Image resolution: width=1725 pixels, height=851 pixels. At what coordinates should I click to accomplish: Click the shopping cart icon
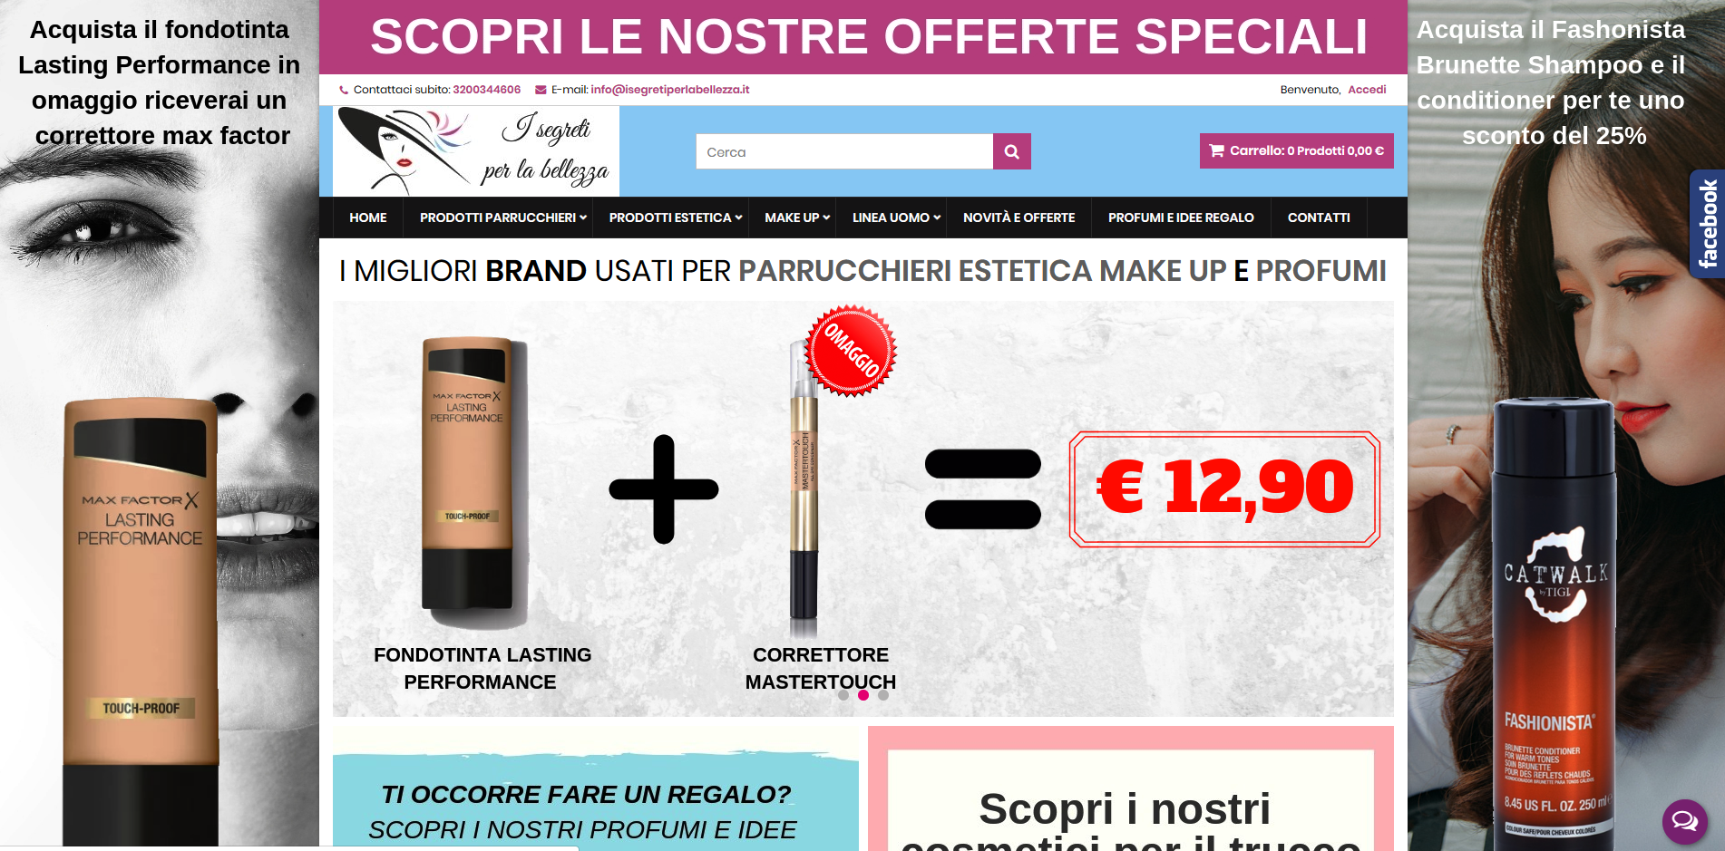click(1217, 151)
